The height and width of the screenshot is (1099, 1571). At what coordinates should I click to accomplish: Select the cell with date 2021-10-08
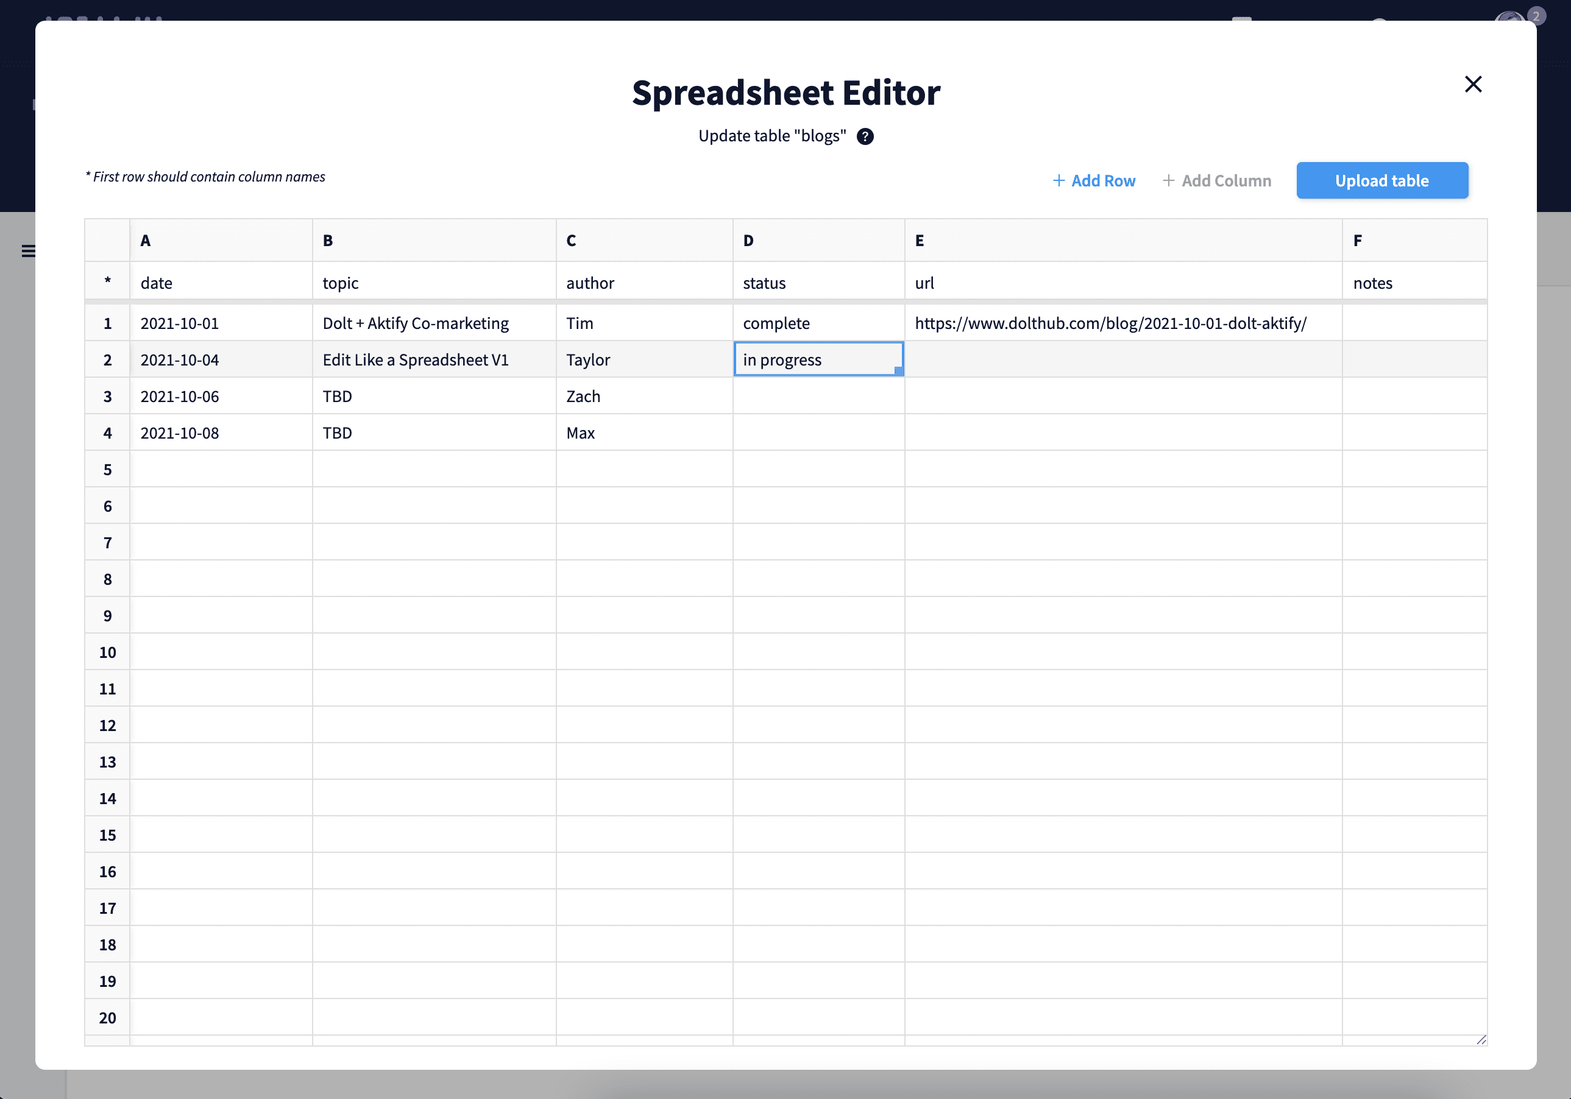click(221, 432)
